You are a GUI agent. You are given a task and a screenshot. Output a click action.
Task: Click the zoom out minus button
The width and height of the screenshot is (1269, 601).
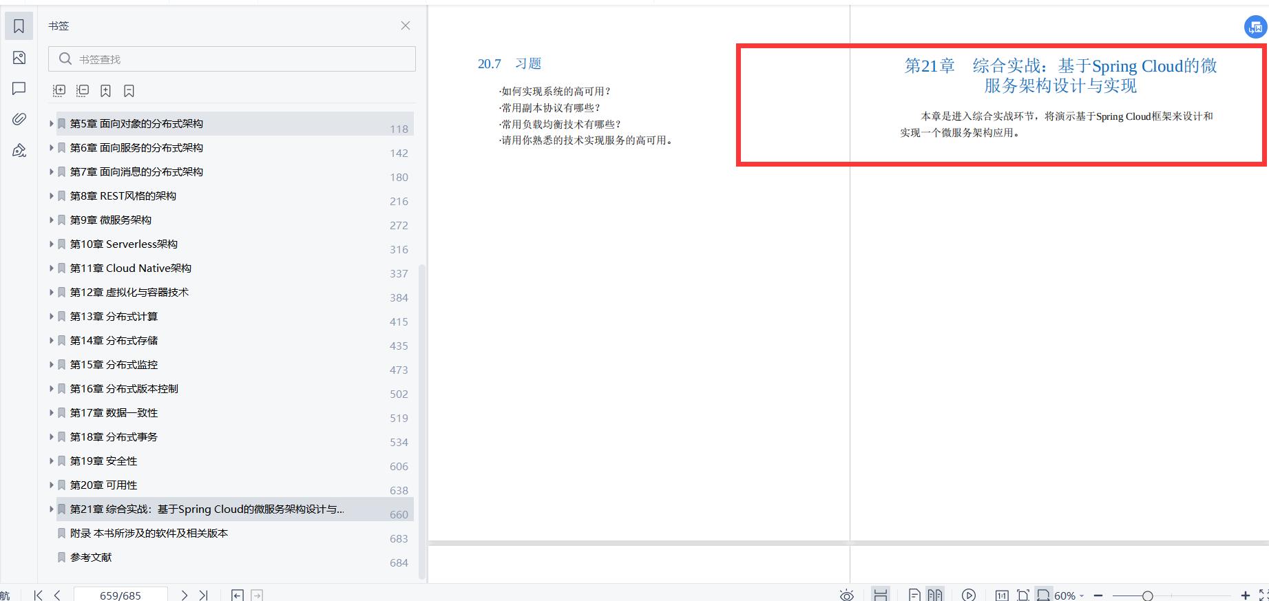coord(1098,595)
